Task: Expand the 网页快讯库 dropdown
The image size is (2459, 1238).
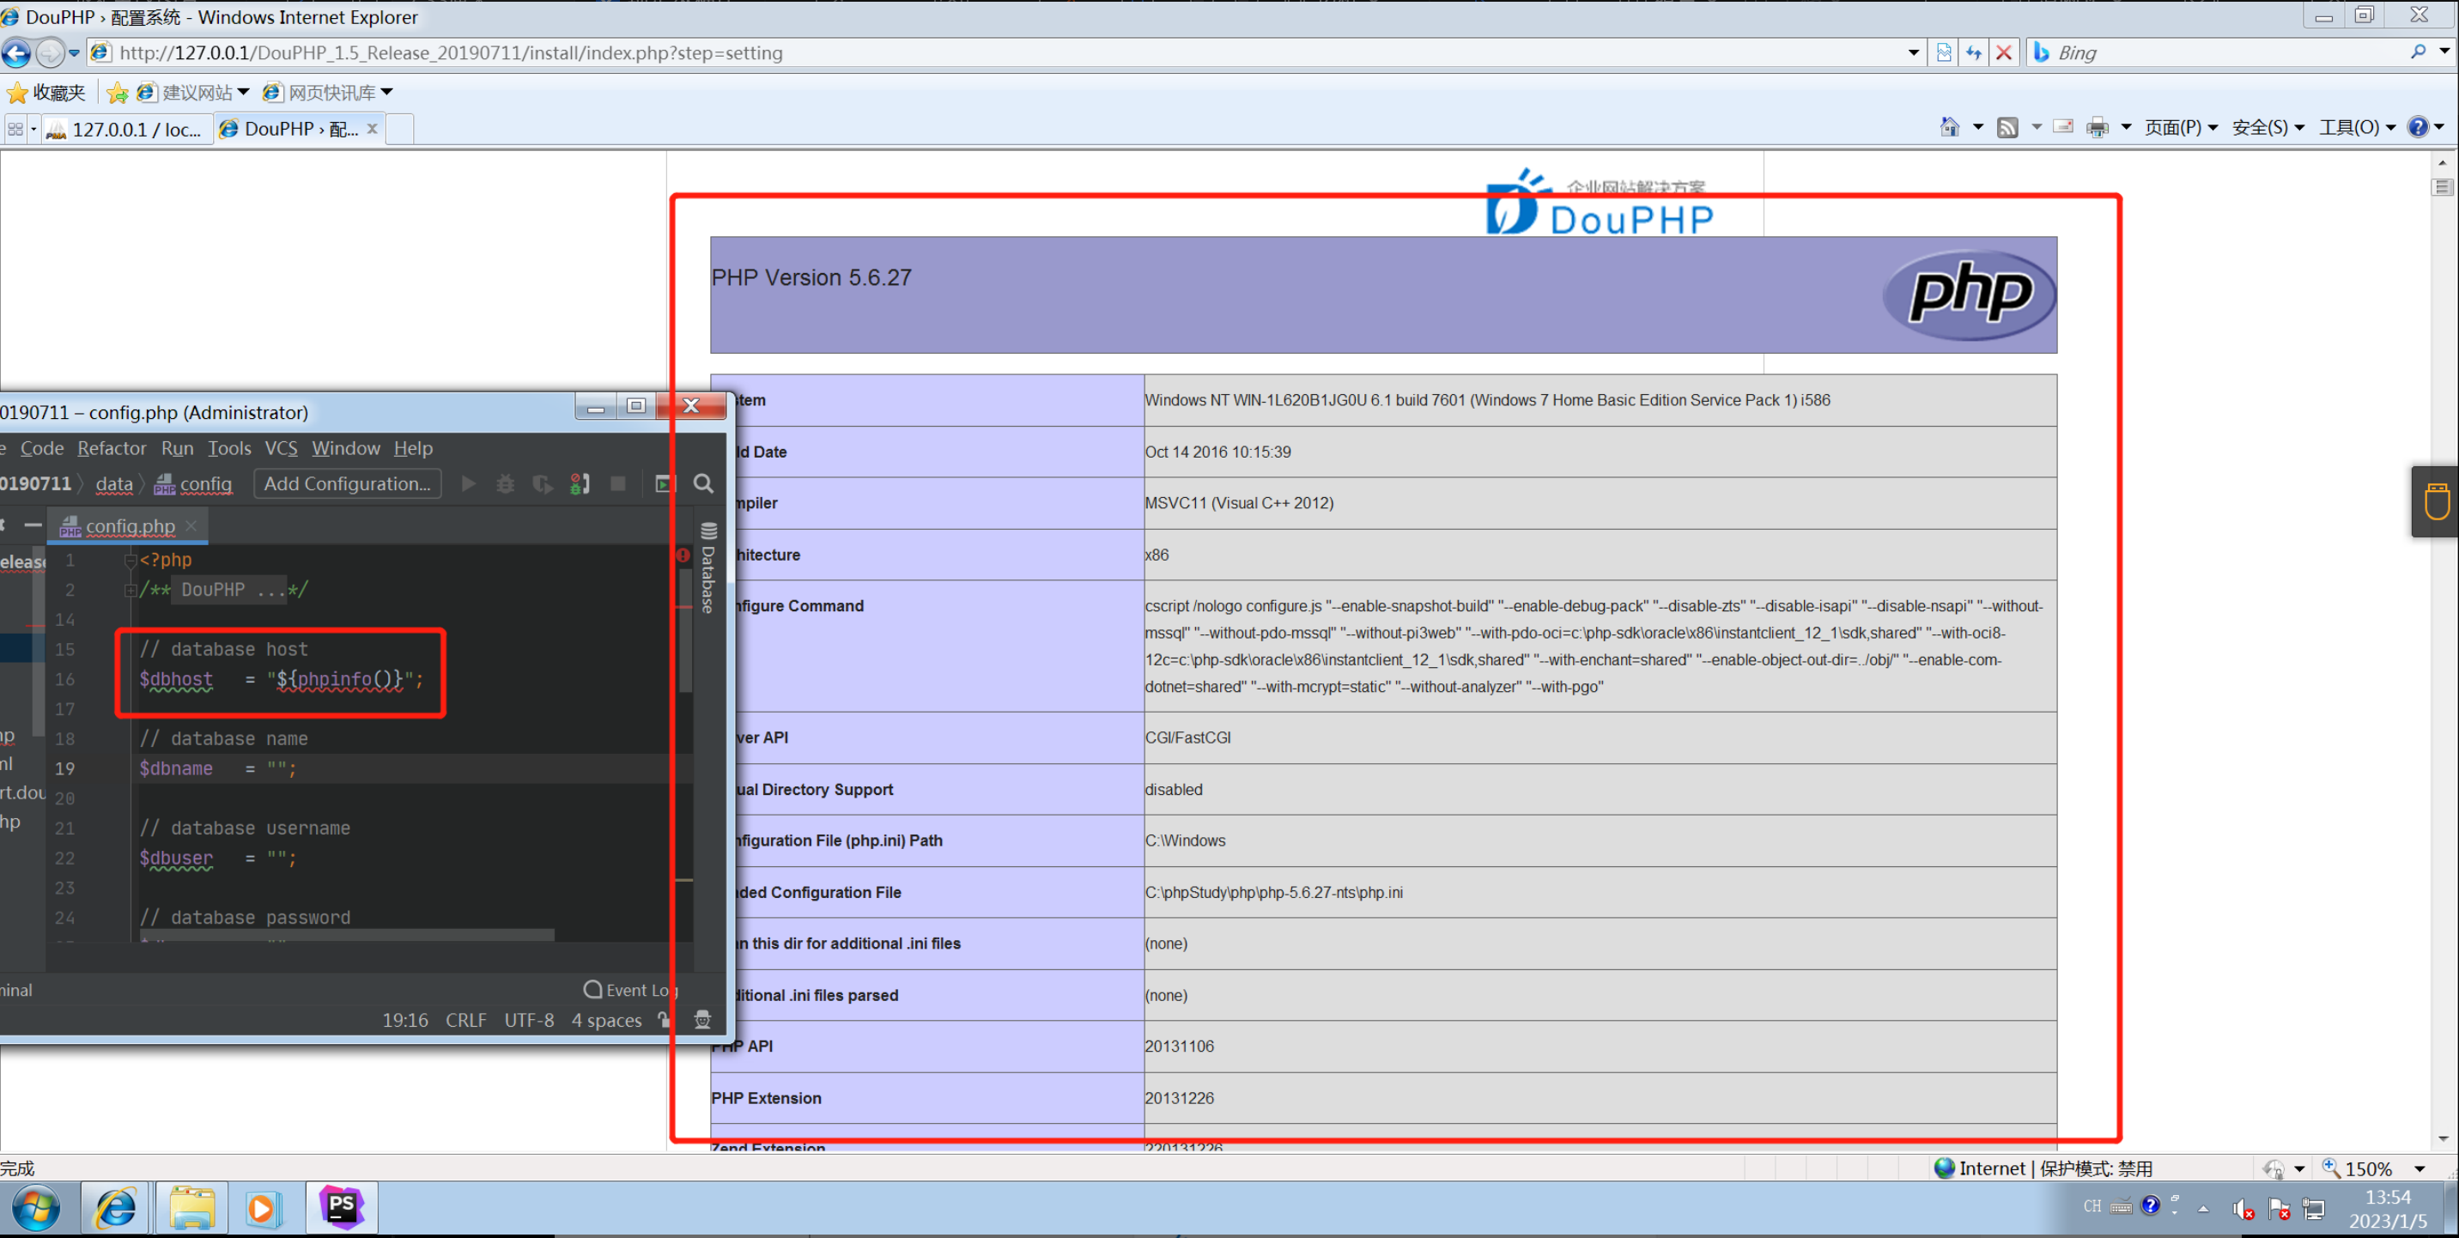Action: click(386, 92)
